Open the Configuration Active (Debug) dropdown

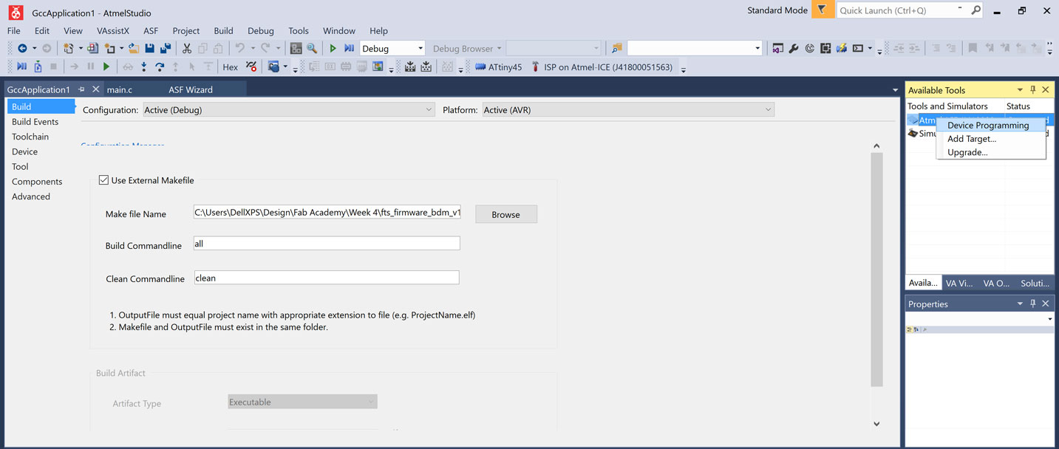point(288,110)
